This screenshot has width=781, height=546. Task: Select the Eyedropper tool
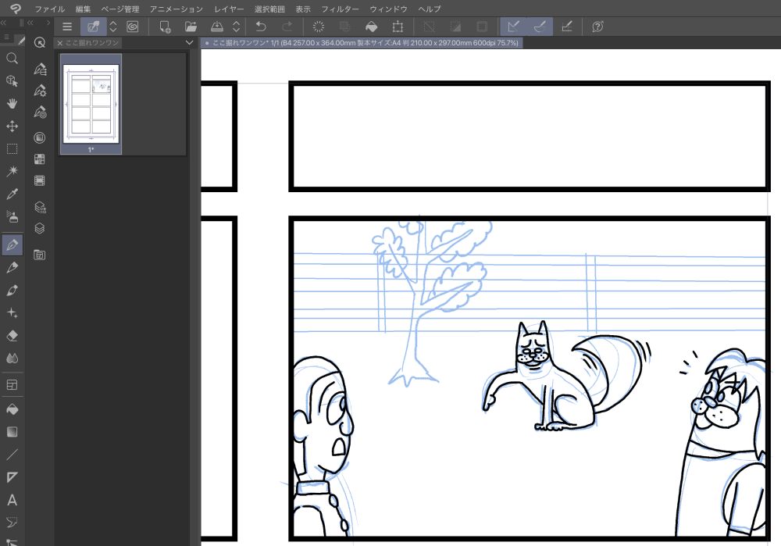pyautogui.click(x=12, y=194)
